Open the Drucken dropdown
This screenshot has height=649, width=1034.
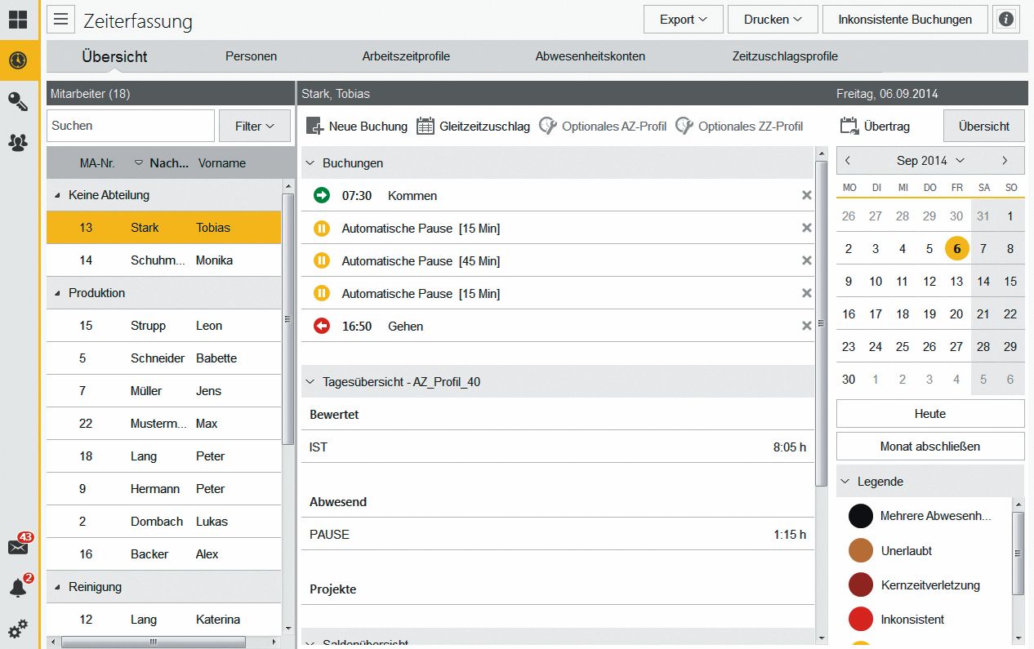pos(773,19)
